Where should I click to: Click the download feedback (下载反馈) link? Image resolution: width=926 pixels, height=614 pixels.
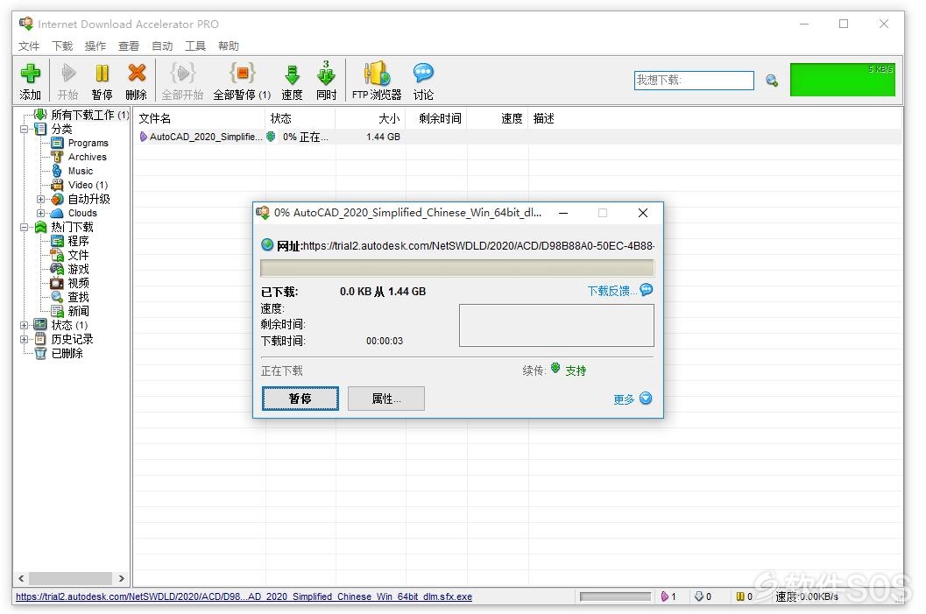(x=620, y=291)
